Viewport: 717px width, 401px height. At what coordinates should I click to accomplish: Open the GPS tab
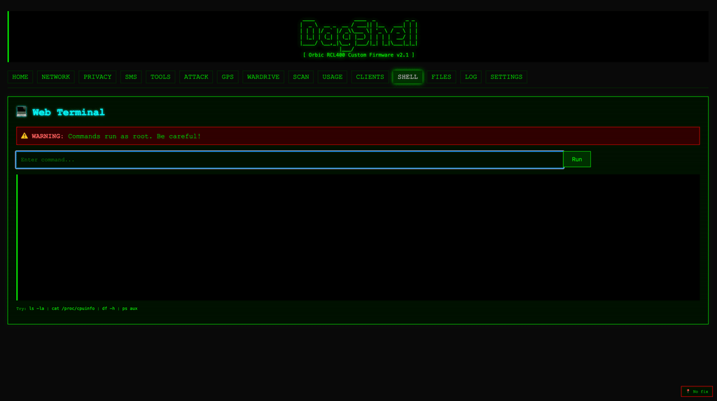(x=228, y=77)
